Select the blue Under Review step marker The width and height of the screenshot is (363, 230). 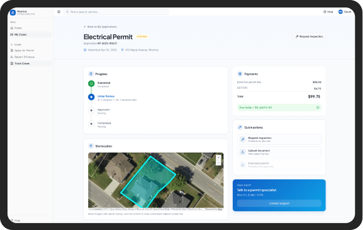click(x=91, y=97)
